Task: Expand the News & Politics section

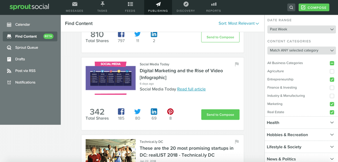Action: pyautogui.click(x=301, y=159)
